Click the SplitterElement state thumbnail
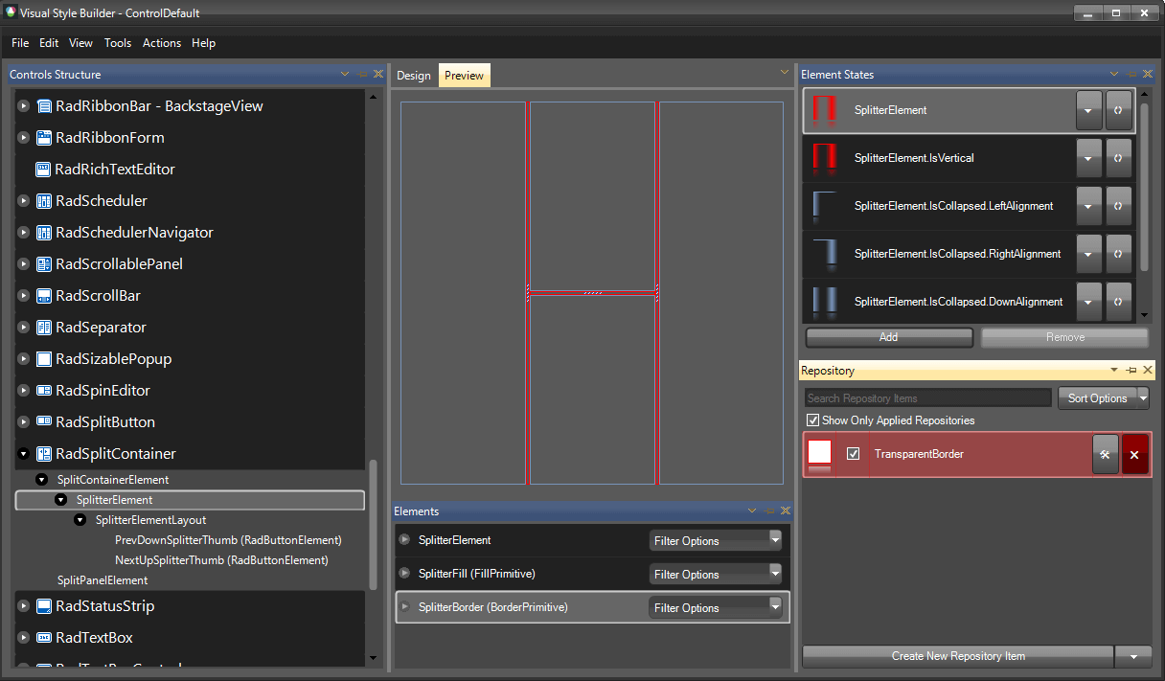This screenshot has height=681, width=1165. pos(825,110)
